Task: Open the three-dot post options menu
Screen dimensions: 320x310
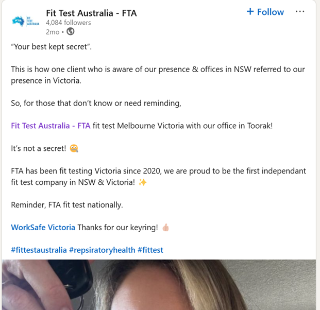Action: tap(300, 12)
